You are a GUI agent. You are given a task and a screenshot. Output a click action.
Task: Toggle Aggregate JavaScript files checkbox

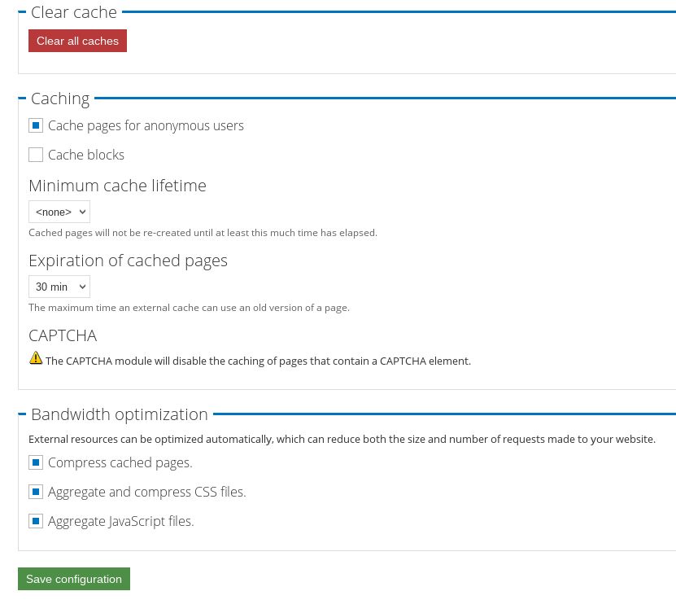click(x=36, y=521)
